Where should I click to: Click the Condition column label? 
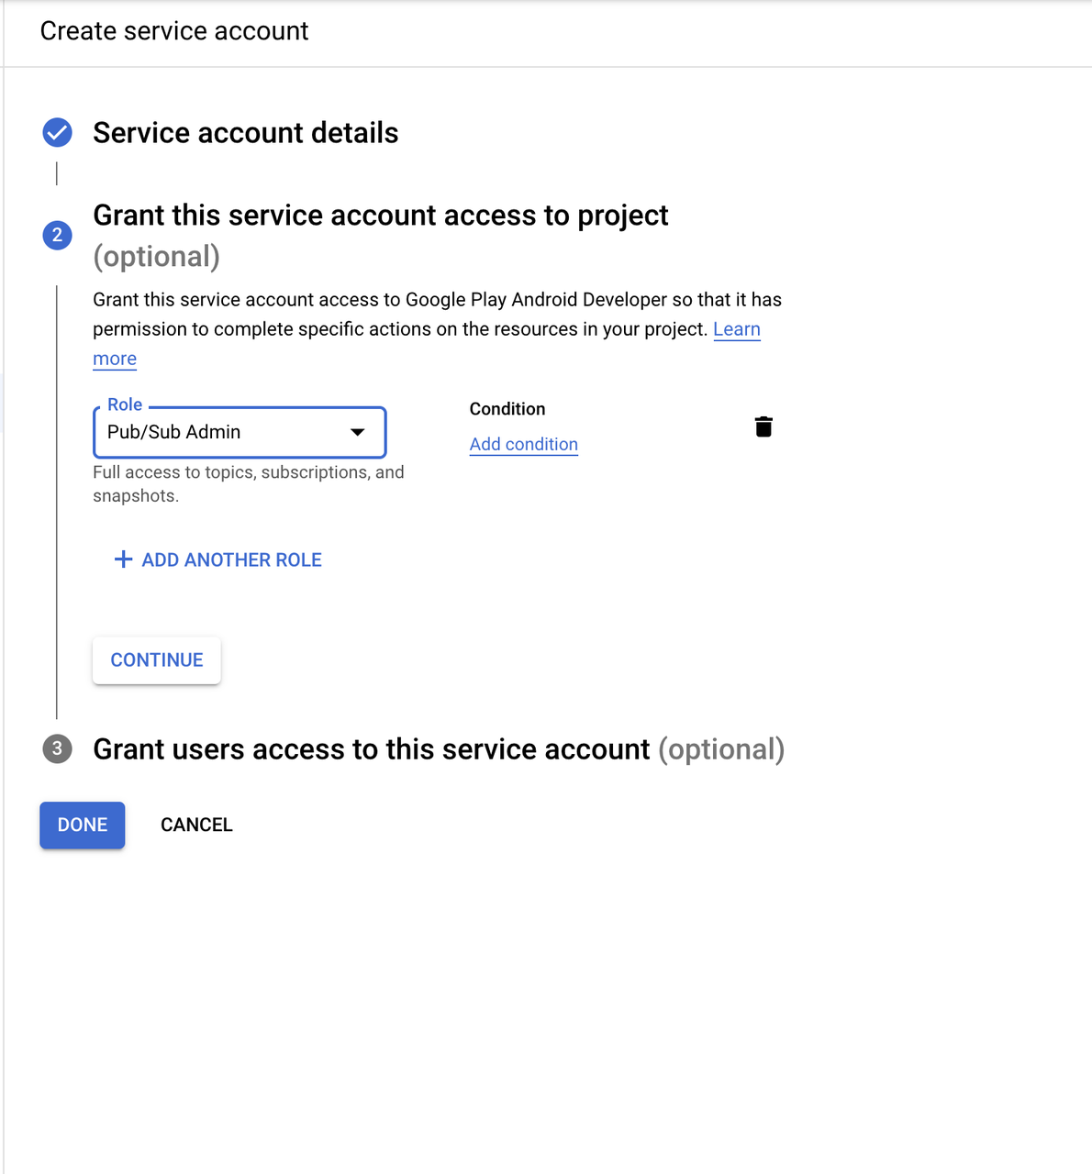[507, 409]
